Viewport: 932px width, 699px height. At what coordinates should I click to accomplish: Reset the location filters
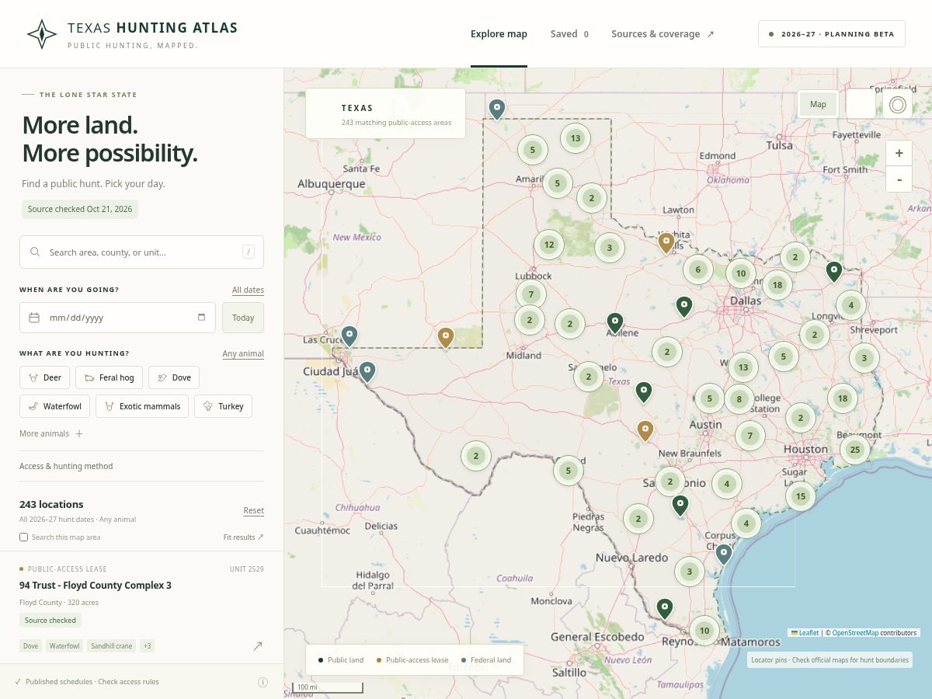click(254, 510)
